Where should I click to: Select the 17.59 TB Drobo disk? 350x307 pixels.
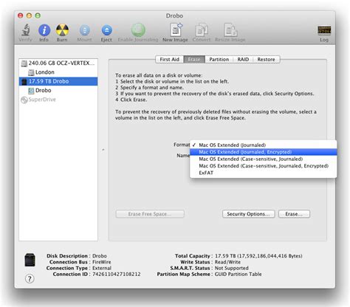pyautogui.click(x=58, y=81)
